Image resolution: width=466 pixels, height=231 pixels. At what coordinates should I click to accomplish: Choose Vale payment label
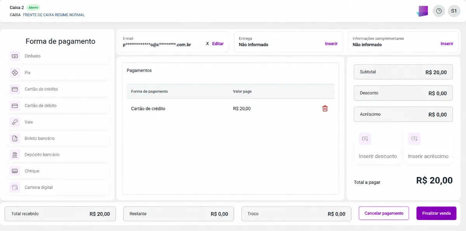tap(29, 122)
